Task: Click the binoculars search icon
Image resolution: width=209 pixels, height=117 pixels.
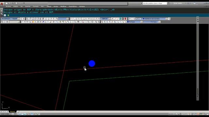Action: [x=169, y=3]
